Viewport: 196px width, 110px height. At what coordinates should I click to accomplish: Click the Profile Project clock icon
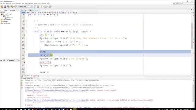(50, 6)
